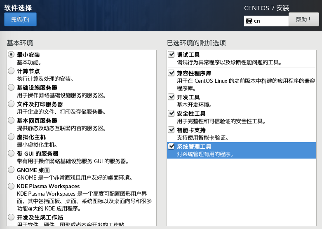Click 执行计算及处理的安装。 description

click(45, 79)
